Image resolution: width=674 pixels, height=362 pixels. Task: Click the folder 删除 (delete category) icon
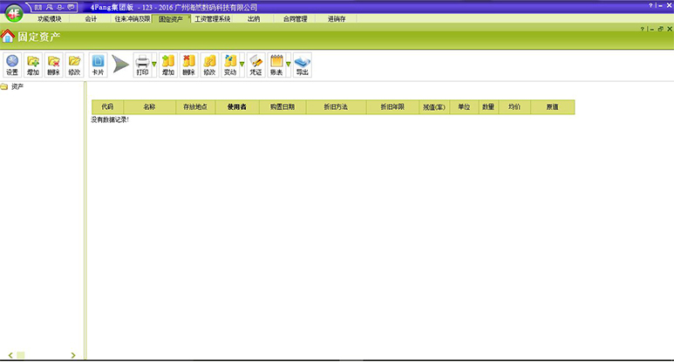[x=54, y=65]
